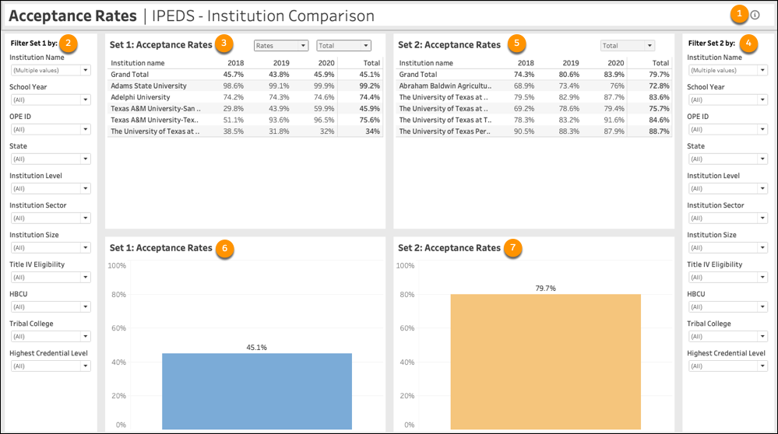Open Set 2 Institution Size filter dropdown
778x434 pixels.
(728, 247)
